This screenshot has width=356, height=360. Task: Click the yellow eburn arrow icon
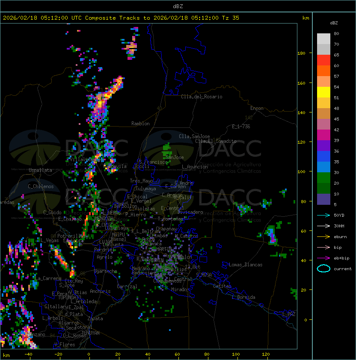(323, 237)
